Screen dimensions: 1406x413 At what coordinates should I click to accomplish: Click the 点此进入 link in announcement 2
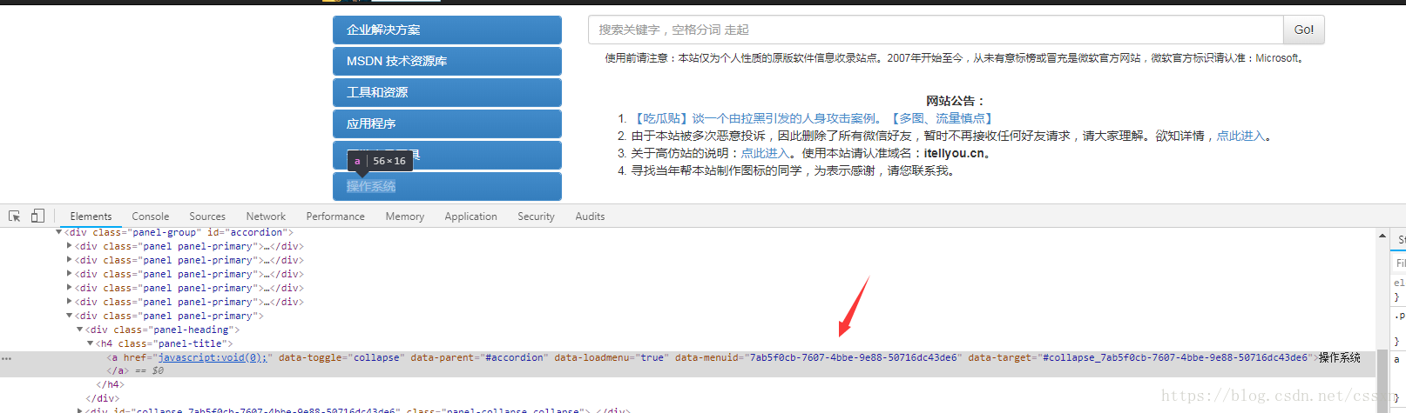pyautogui.click(x=1240, y=136)
